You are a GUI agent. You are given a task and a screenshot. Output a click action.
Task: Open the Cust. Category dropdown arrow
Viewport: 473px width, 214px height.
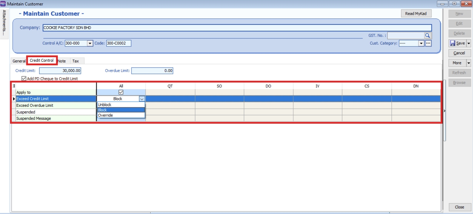(421, 44)
